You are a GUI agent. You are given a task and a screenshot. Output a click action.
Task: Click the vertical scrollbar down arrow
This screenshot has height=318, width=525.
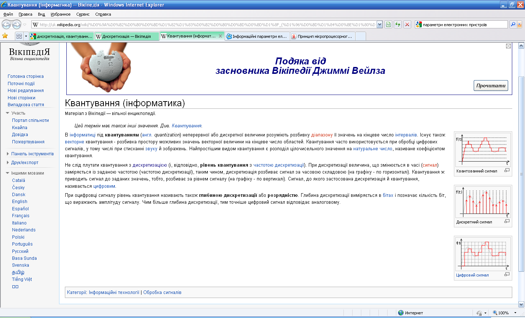click(x=521, y=305)
